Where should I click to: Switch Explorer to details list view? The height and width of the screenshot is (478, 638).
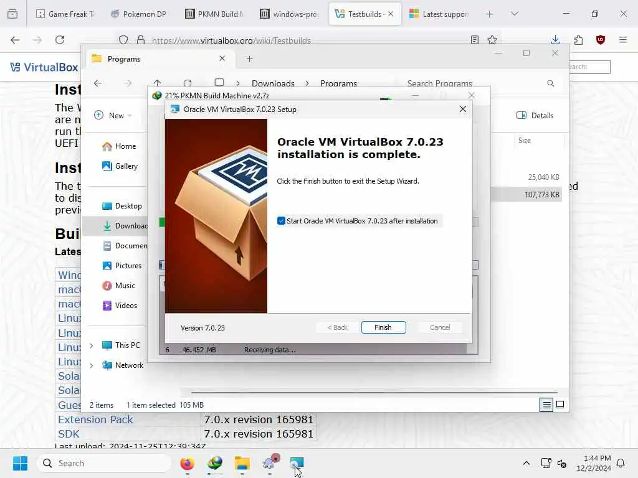pos(546,405)
